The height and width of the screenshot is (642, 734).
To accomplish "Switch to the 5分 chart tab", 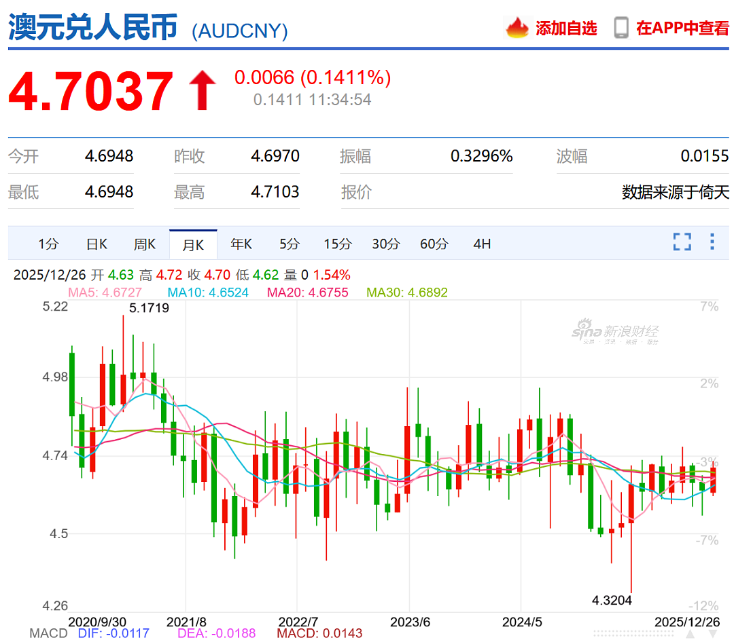I will point(290,244).
